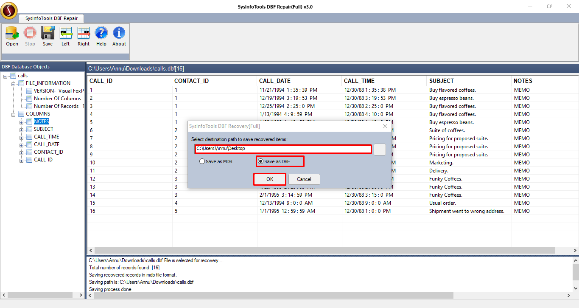The height and width of the screenshot is (308, 579).
Task: Expand the NOTES column tree node
Action: (x=21, y=122)
